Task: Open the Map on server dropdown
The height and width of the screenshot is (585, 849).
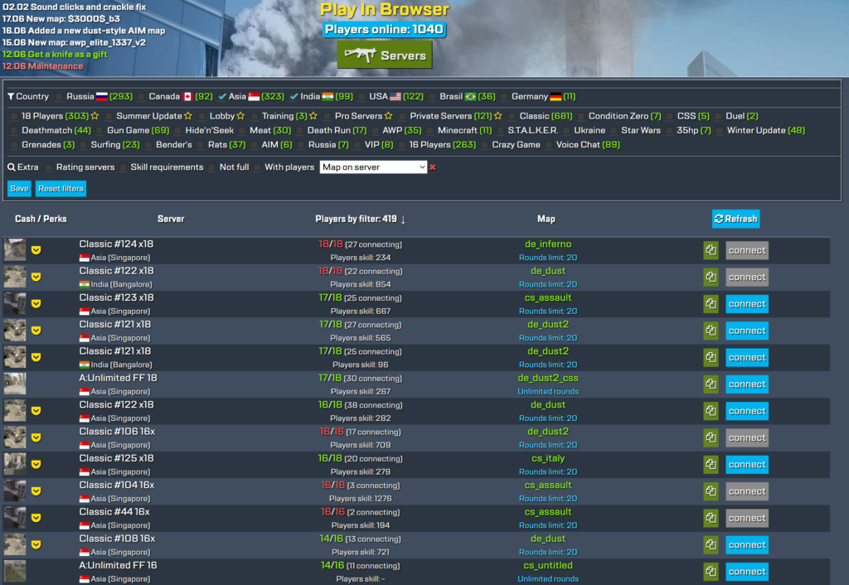Action: (x=373, y=167)
